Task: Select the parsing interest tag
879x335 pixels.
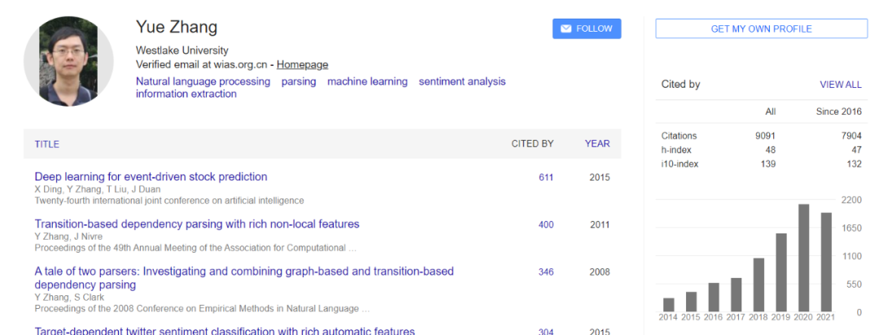Action: (299, 81)
